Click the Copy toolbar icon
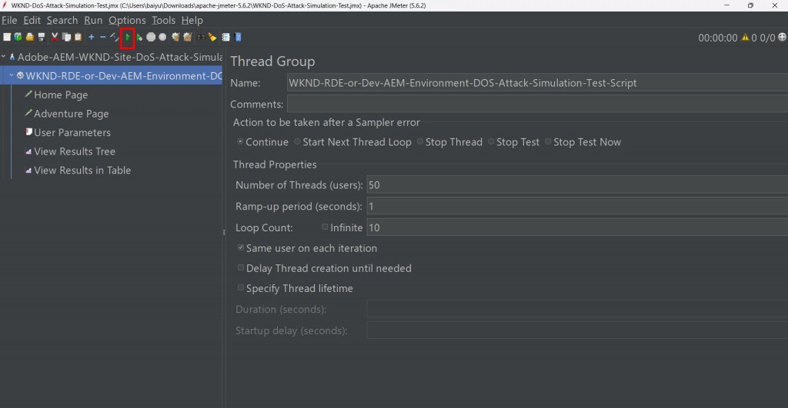Screen dimensions: 788x408 [x=66, y=37]
